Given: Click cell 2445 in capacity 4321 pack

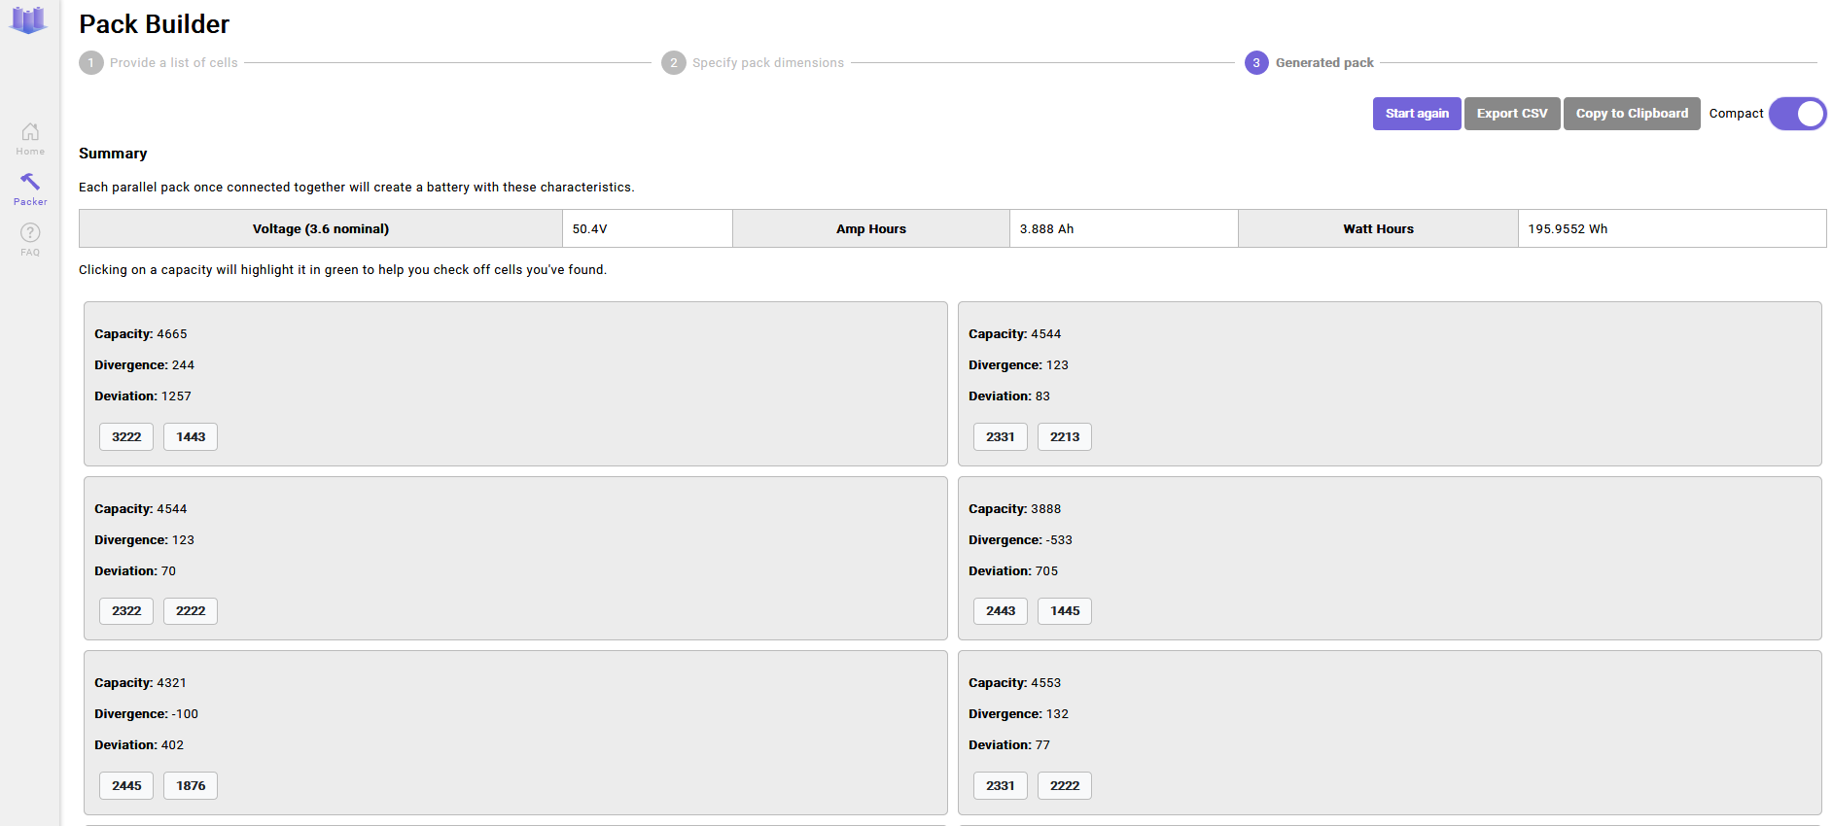Looking at the screenshot, I should 126,786.
